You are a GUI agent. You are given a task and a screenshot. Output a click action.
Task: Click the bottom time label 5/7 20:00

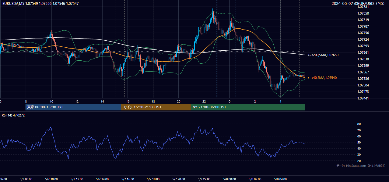click(179, 179)
